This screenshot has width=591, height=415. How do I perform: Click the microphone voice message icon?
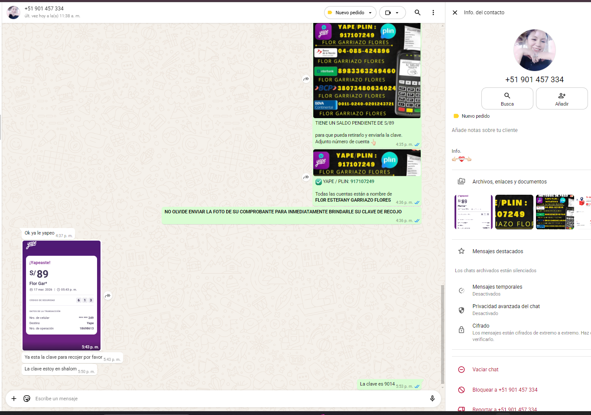[432, 399]
